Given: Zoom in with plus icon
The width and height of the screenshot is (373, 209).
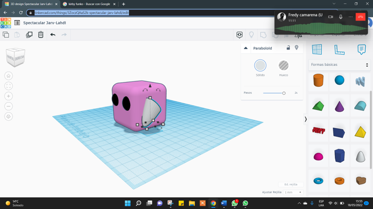Looking at the screenshot, I should [8, 96].
